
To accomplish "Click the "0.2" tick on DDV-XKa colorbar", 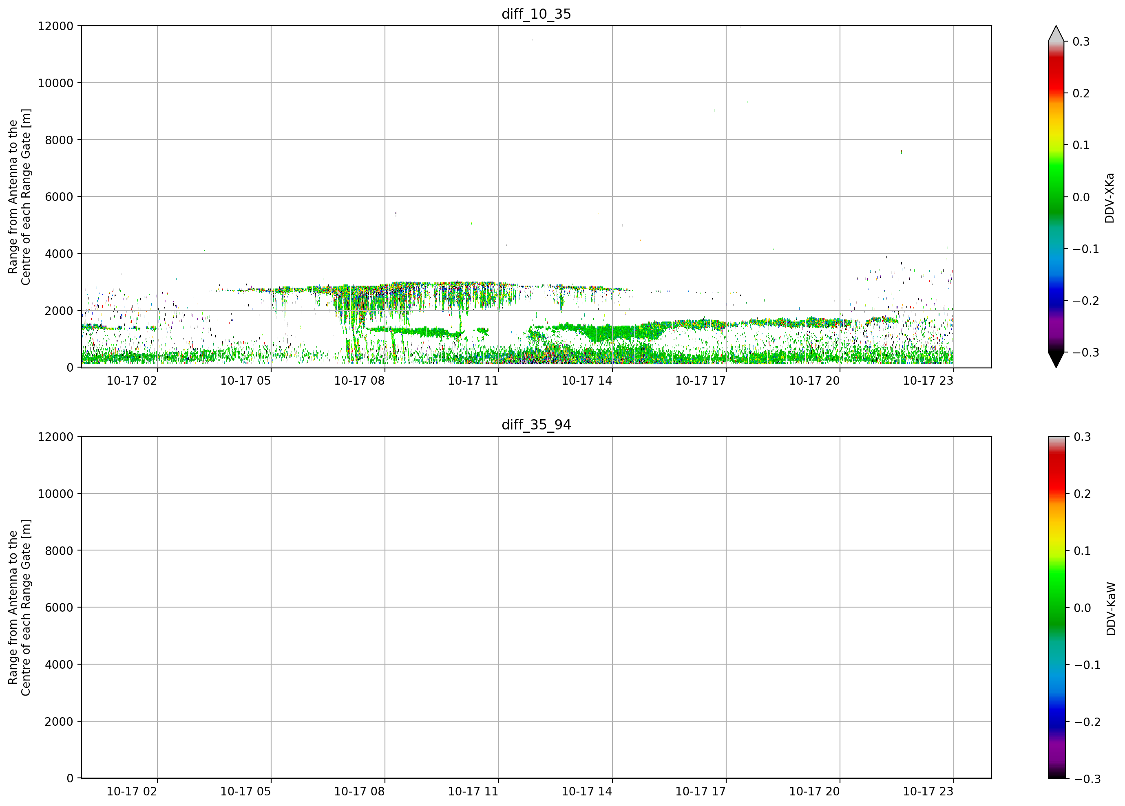I will pyautogui.click(x=1081, y=94).
